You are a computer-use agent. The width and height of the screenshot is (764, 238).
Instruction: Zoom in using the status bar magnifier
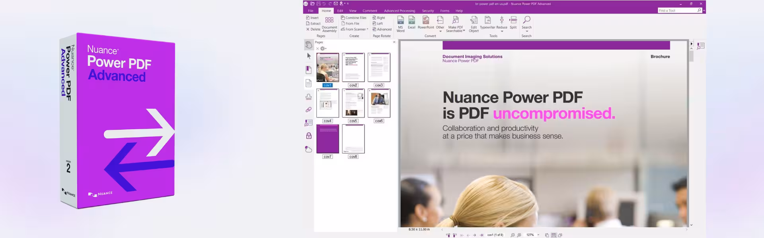519,235
